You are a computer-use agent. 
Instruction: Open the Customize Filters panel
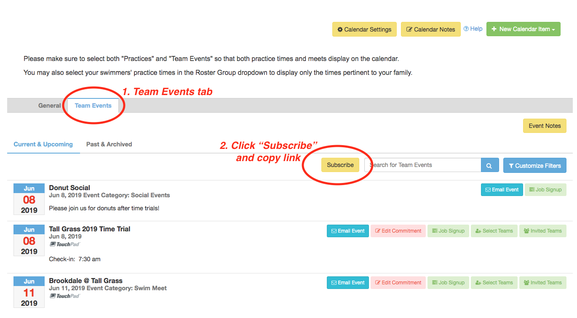point(534,165)
